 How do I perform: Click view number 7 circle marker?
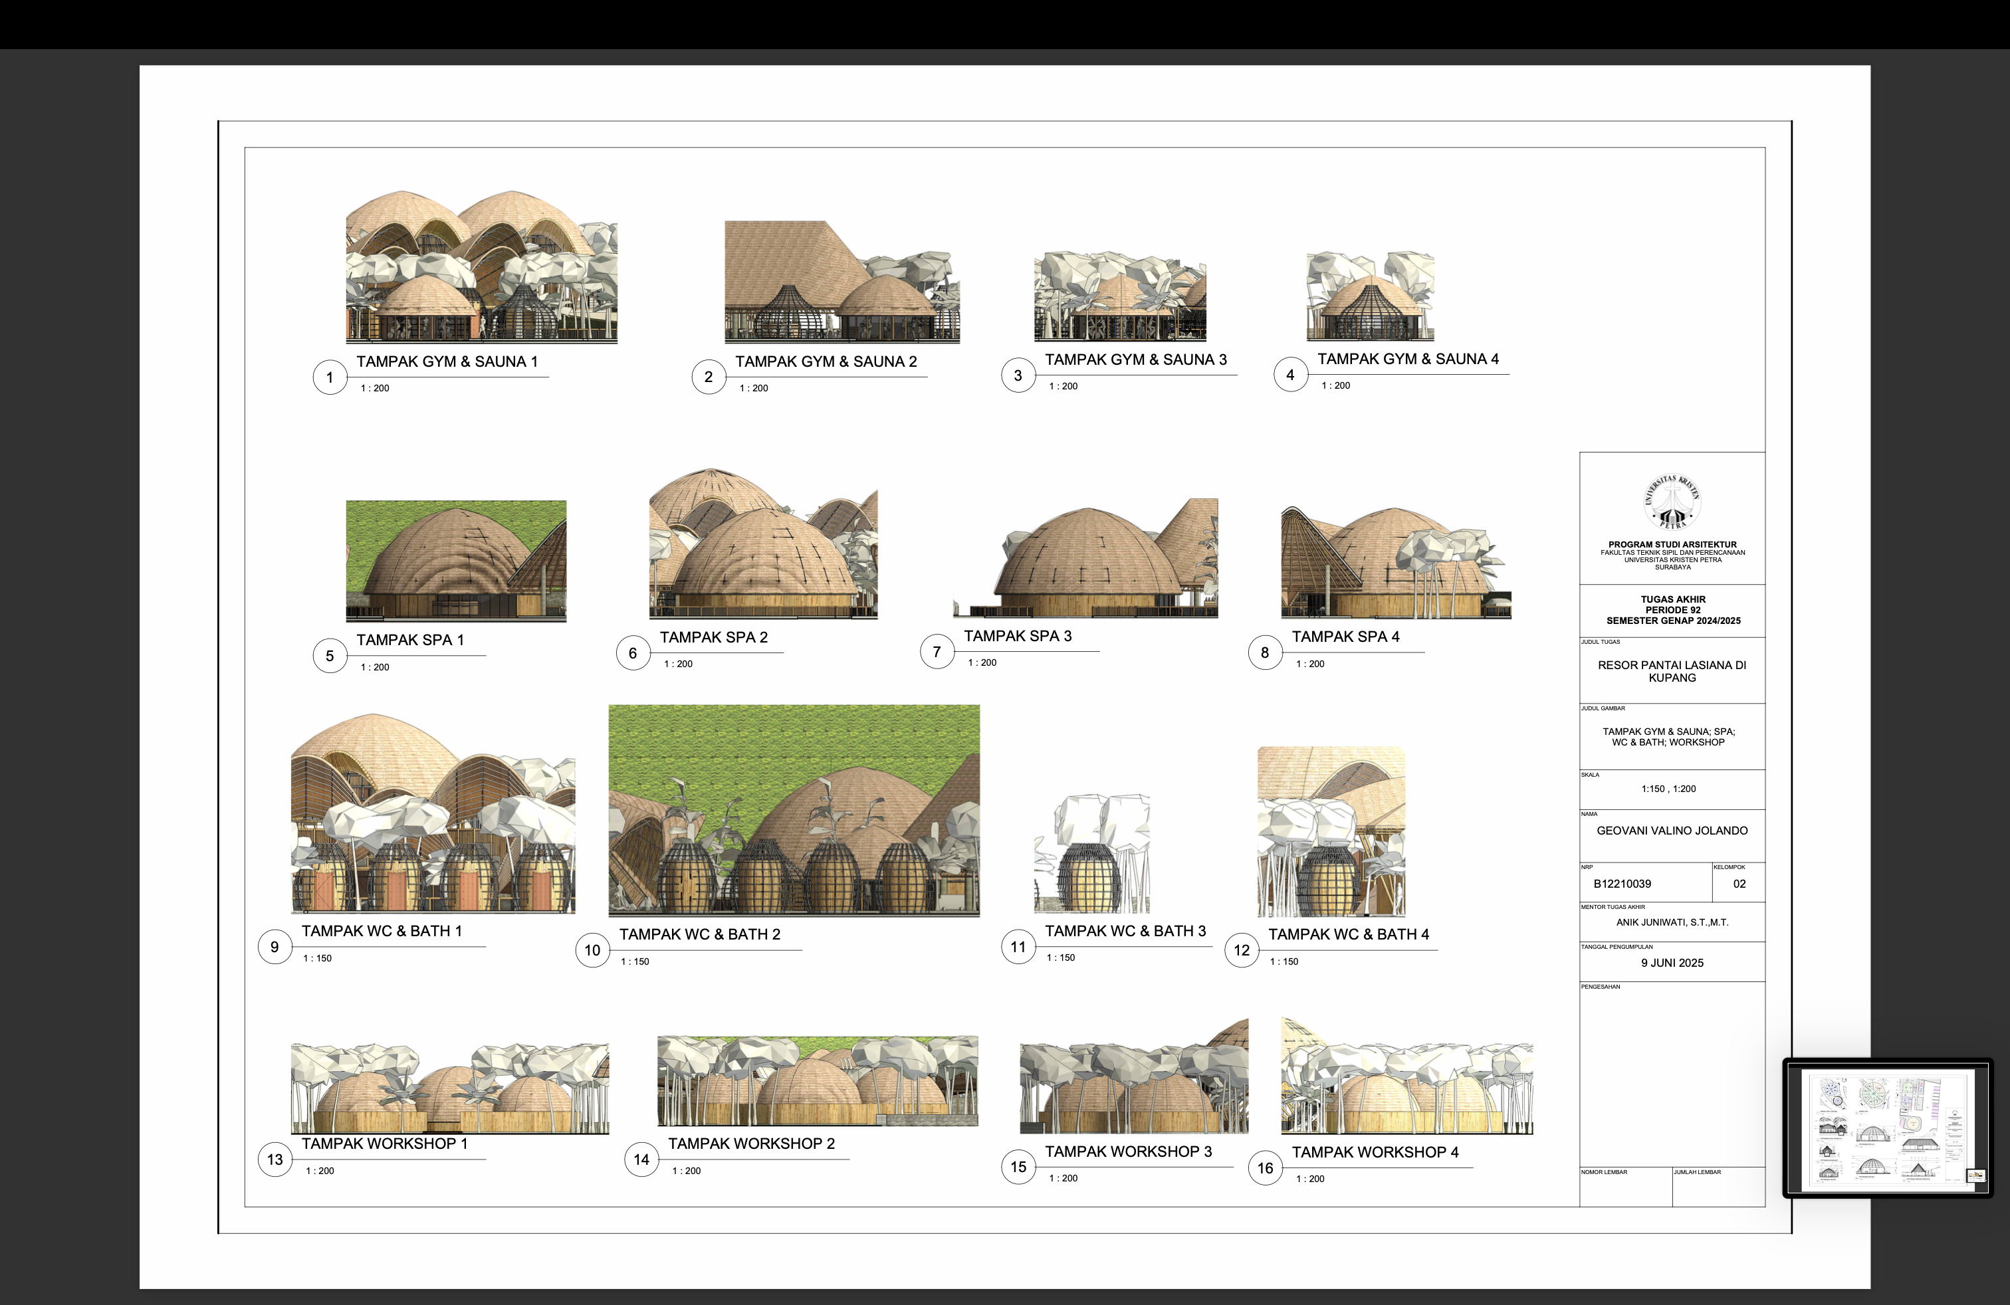point(936,652)
